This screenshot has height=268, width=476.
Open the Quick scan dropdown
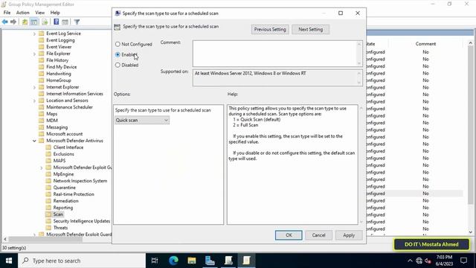142,120
